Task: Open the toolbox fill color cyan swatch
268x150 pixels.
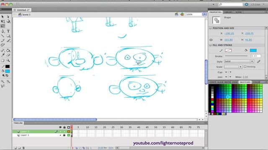Action: [8, 71]
